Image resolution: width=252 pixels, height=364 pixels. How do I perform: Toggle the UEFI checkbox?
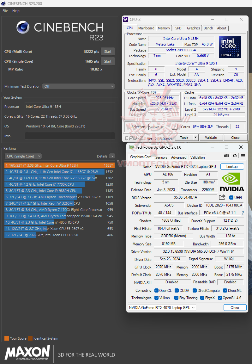point(231,198)
